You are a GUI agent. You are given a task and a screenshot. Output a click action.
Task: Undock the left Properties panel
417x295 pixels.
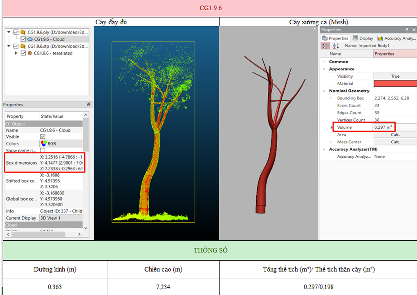click(89, 105)
